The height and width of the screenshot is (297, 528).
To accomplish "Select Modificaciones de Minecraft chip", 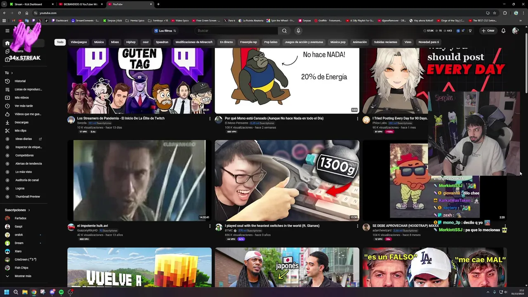I will pos(194,42).
